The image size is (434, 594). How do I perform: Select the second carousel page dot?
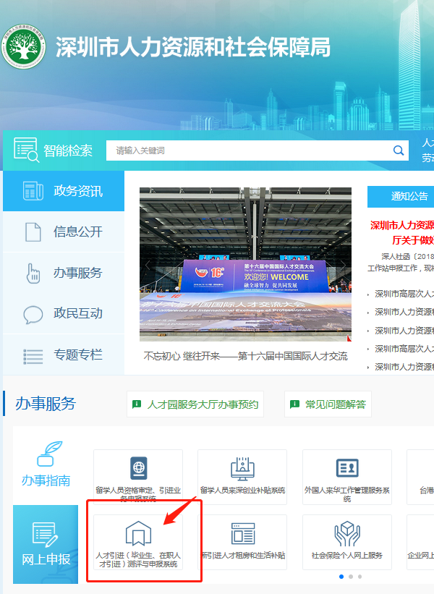351,577
